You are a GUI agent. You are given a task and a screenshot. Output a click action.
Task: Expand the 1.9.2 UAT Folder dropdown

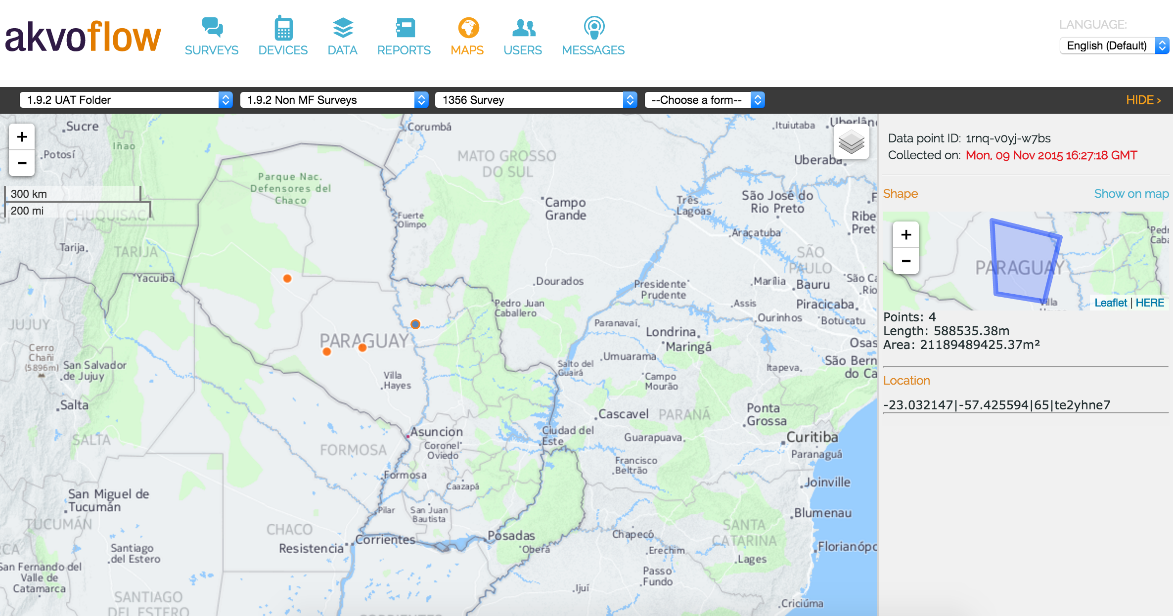coord(126,100)
